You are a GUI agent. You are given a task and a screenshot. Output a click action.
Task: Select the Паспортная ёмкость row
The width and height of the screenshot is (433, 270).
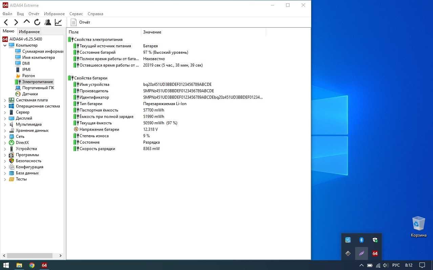tap(166, 110)
